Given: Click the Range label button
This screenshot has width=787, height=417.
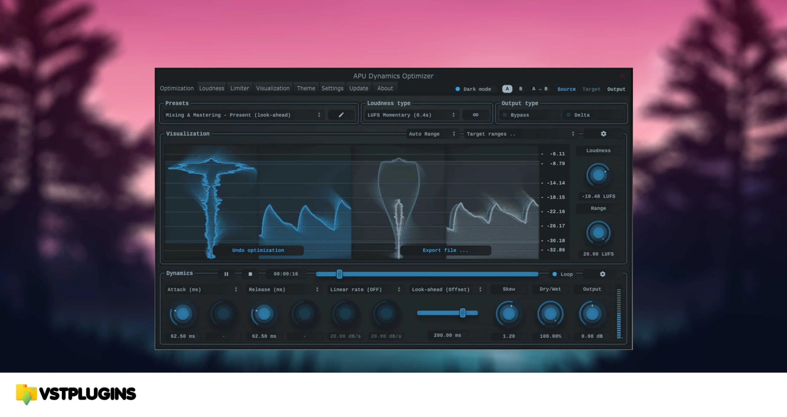Looking at the screenshot, I should tap(598, 208).
